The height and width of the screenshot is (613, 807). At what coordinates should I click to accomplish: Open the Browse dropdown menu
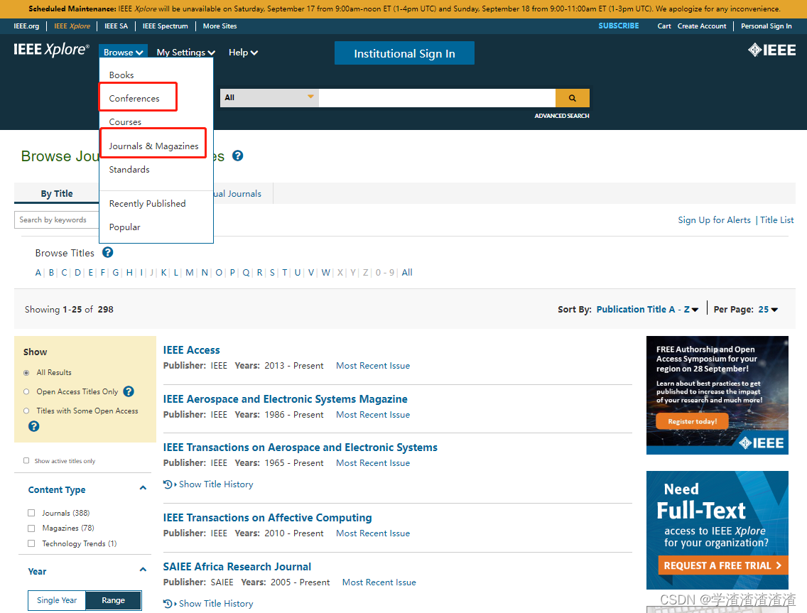[x=123, y=52]
